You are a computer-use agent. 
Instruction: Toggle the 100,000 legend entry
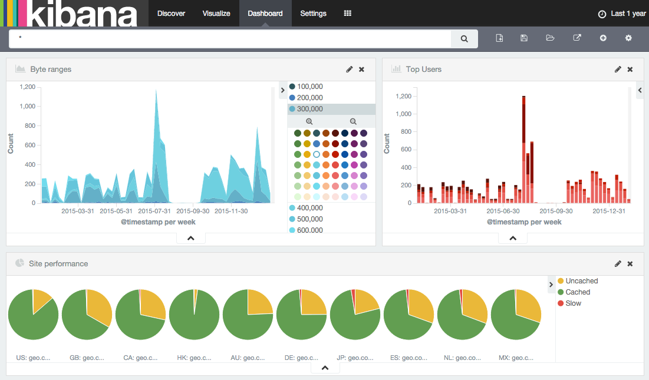[309, 87]
